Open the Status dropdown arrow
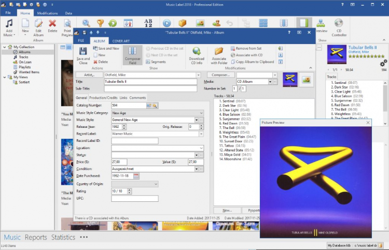Screen dimensions: 389x250 point(196,155)
